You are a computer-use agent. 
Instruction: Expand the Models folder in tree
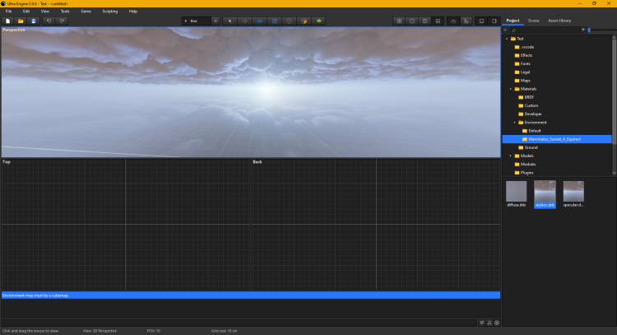pyautogui.click(x=510, y=156)
